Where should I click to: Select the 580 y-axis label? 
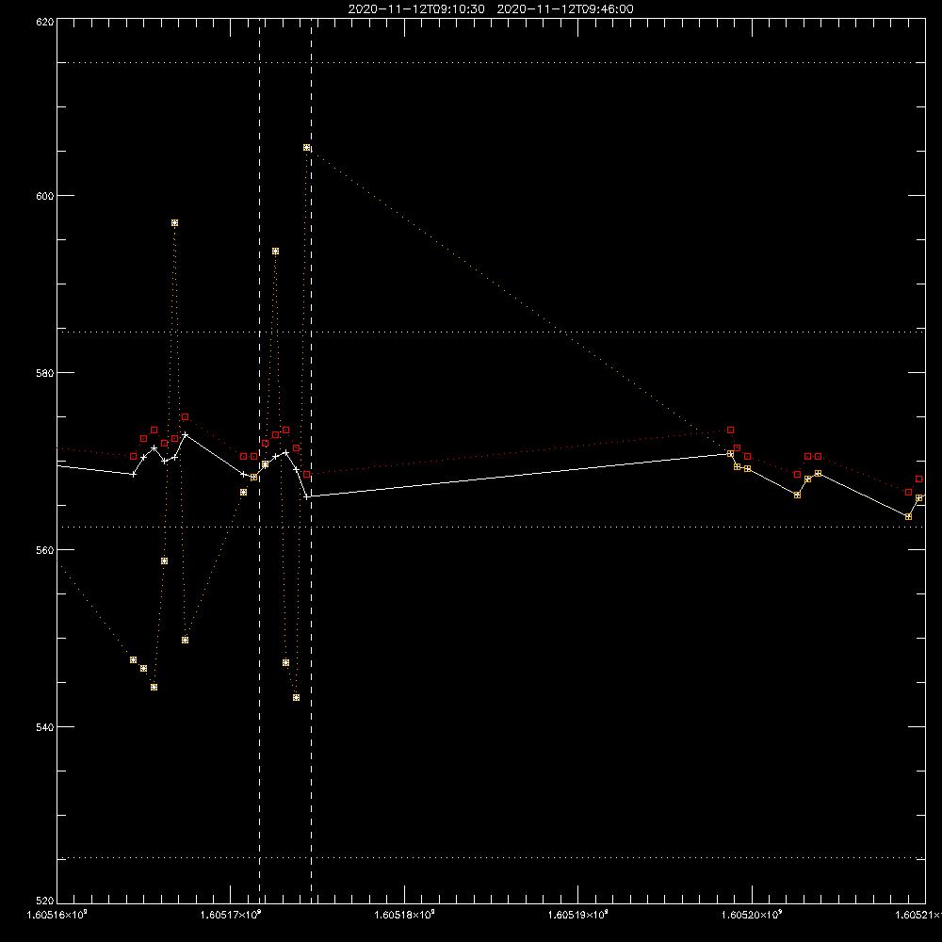coord(45,373)
